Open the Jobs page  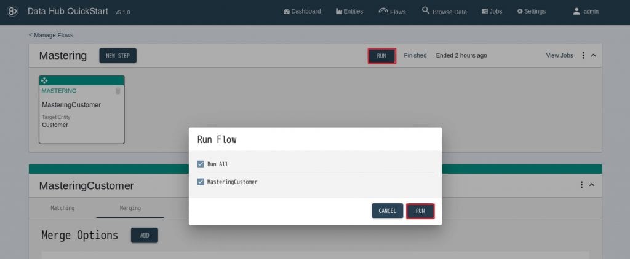(x=492, y=12)
